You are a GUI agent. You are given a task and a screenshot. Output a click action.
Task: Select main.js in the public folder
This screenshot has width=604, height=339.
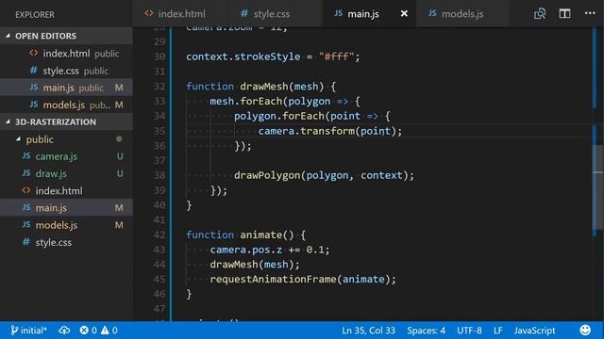tap(66, 208)
